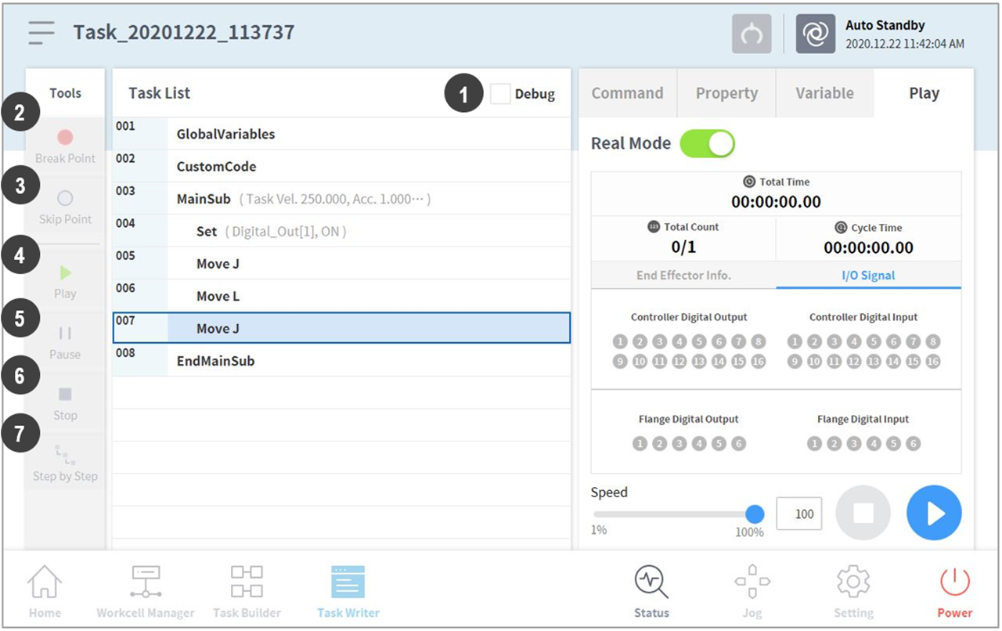Screen dimensions: 1002x631
Task: Select the Skip Point tool
Action: [65, 199]
